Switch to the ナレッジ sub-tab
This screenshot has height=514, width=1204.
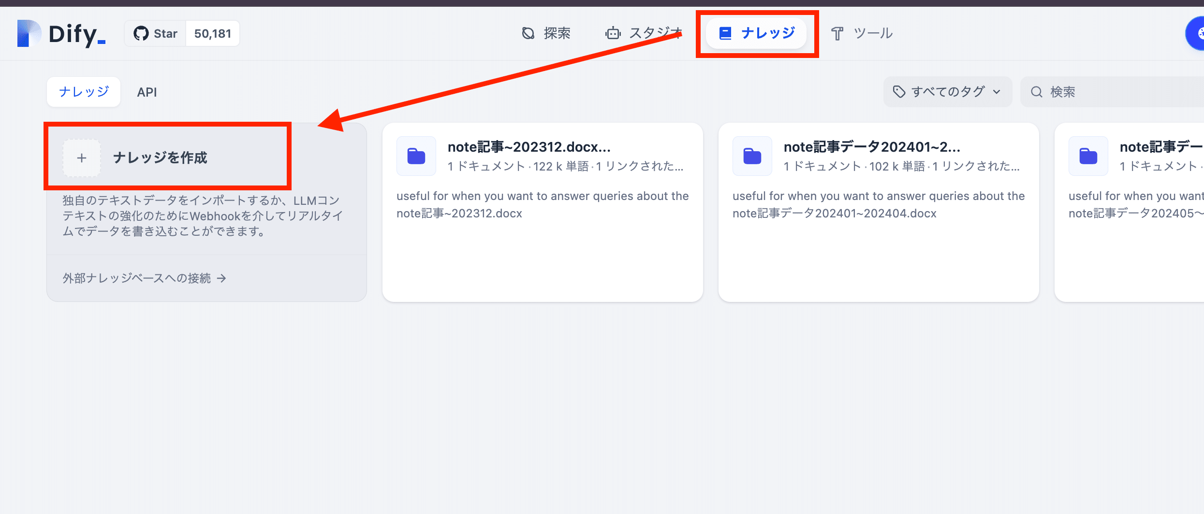pos(84,92)
